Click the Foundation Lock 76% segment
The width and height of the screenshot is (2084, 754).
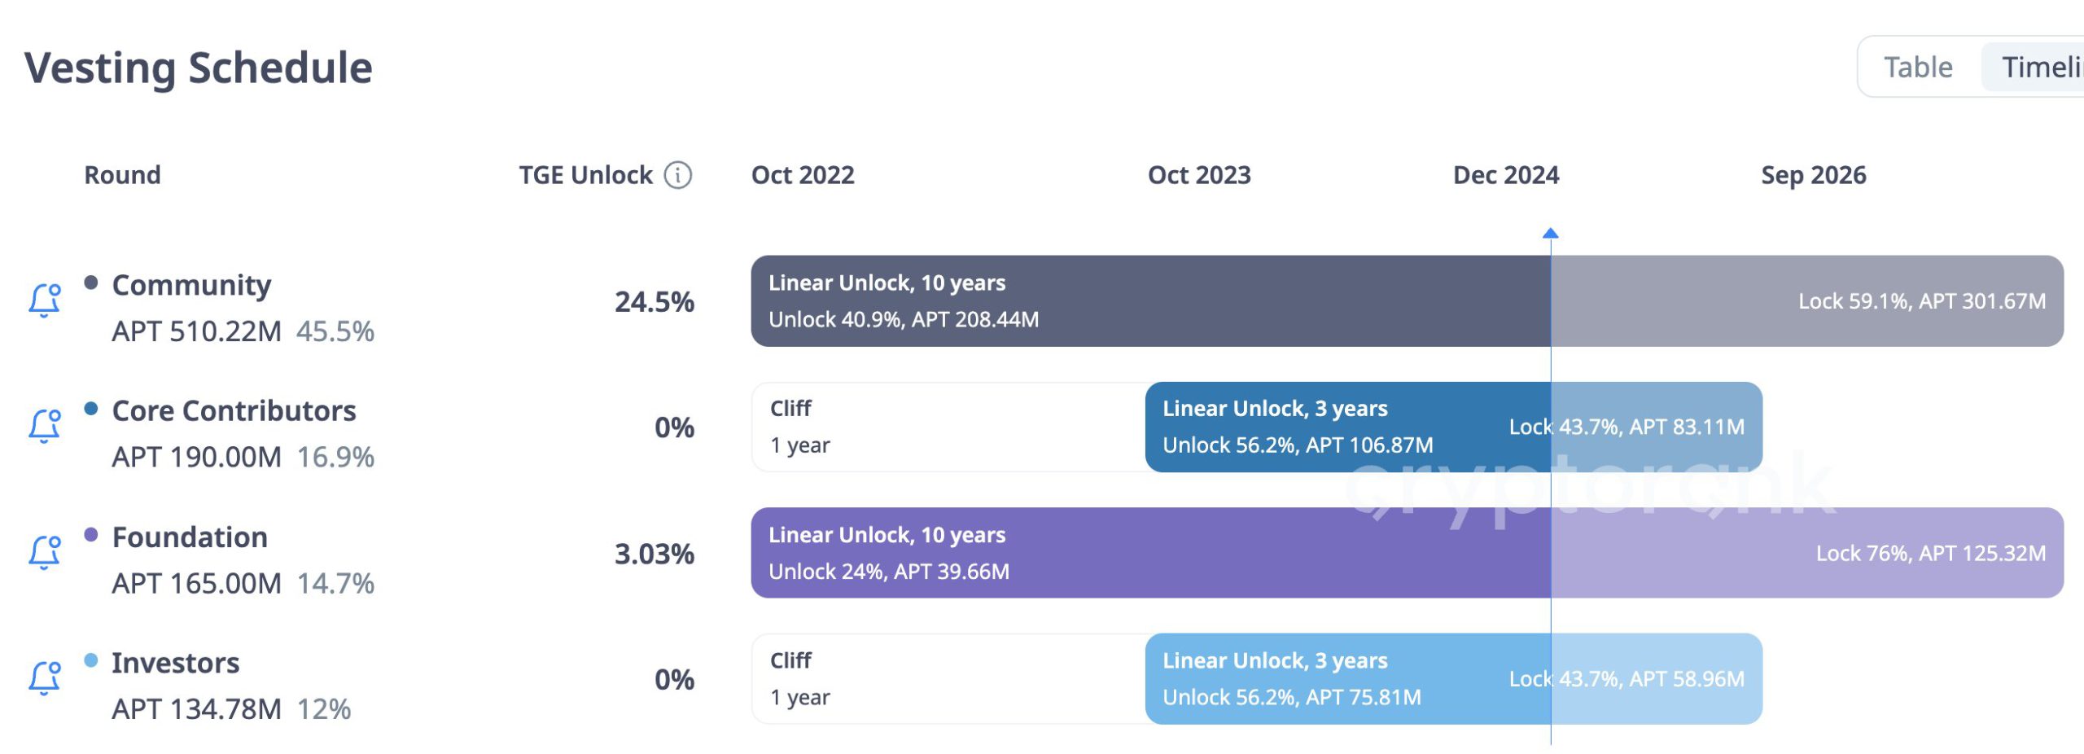pyautogui.click(x=1807, y=553)
